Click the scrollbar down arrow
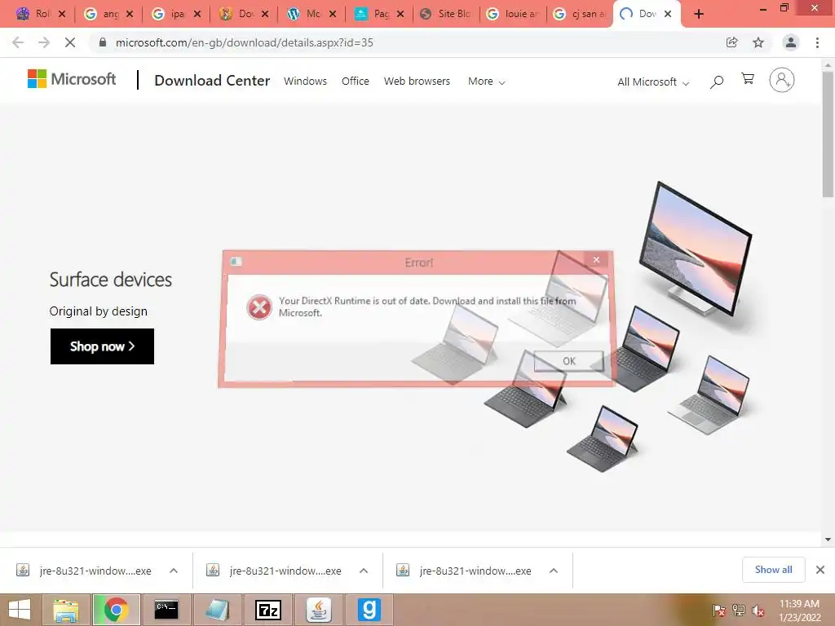835x626 pixels. coord(828,540)
